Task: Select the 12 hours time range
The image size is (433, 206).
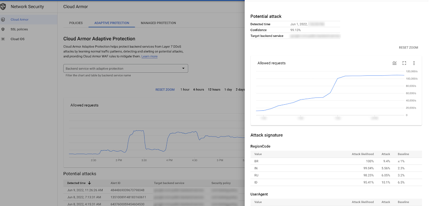Action: pos(214,90)
